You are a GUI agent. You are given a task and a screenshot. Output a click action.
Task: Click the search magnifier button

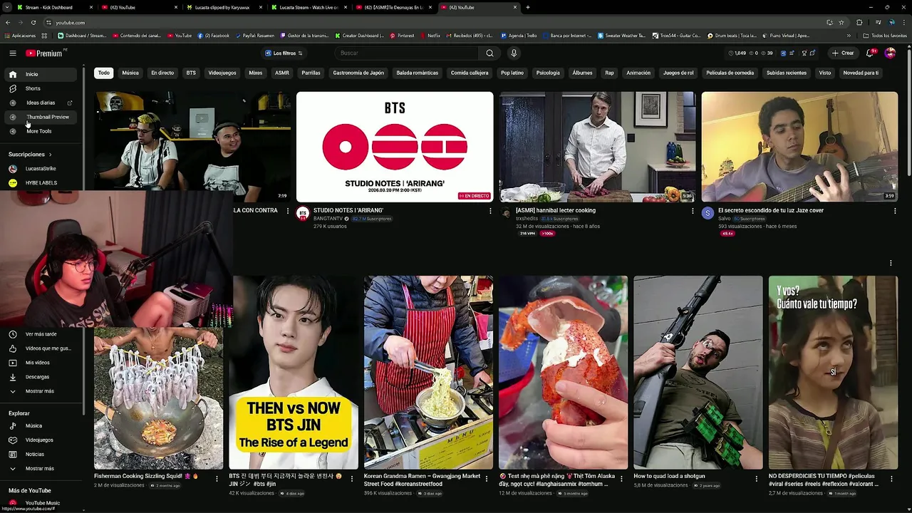[x=489, y=53]
